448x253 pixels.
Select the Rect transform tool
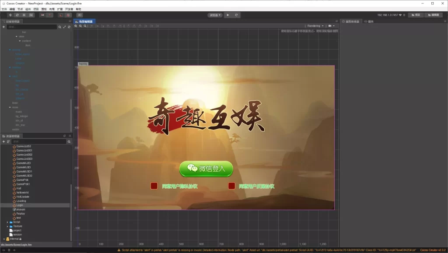pos(31,15)
